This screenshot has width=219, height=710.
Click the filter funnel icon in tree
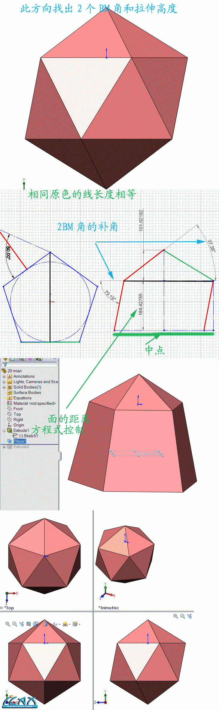pyautogui.click(x=5, y=364)
